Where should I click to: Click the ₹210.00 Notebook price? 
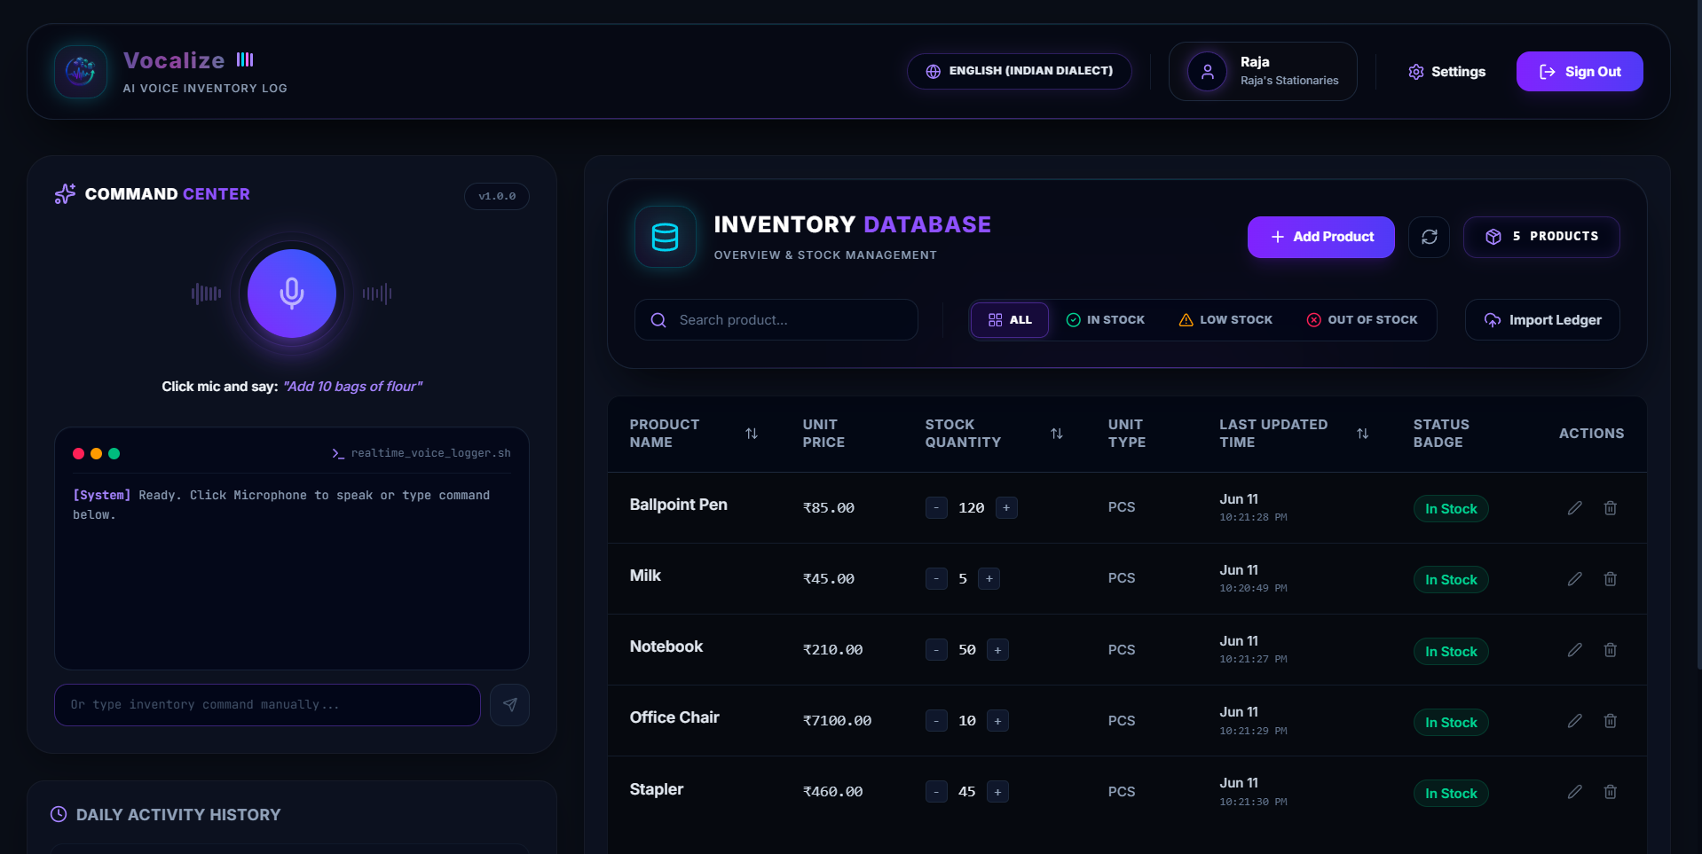click(x=832, y=650)
